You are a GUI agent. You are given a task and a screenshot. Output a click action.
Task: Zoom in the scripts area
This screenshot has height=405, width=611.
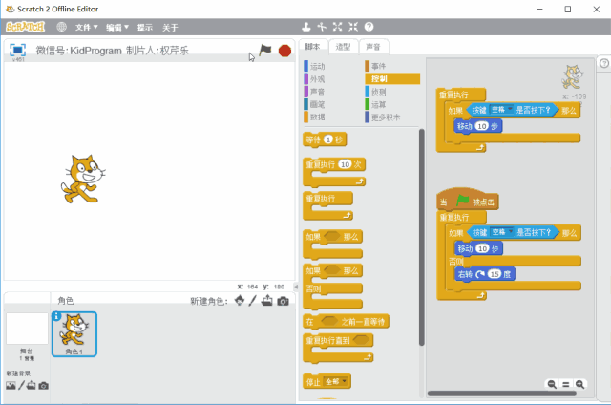click(x=580, y=384)
